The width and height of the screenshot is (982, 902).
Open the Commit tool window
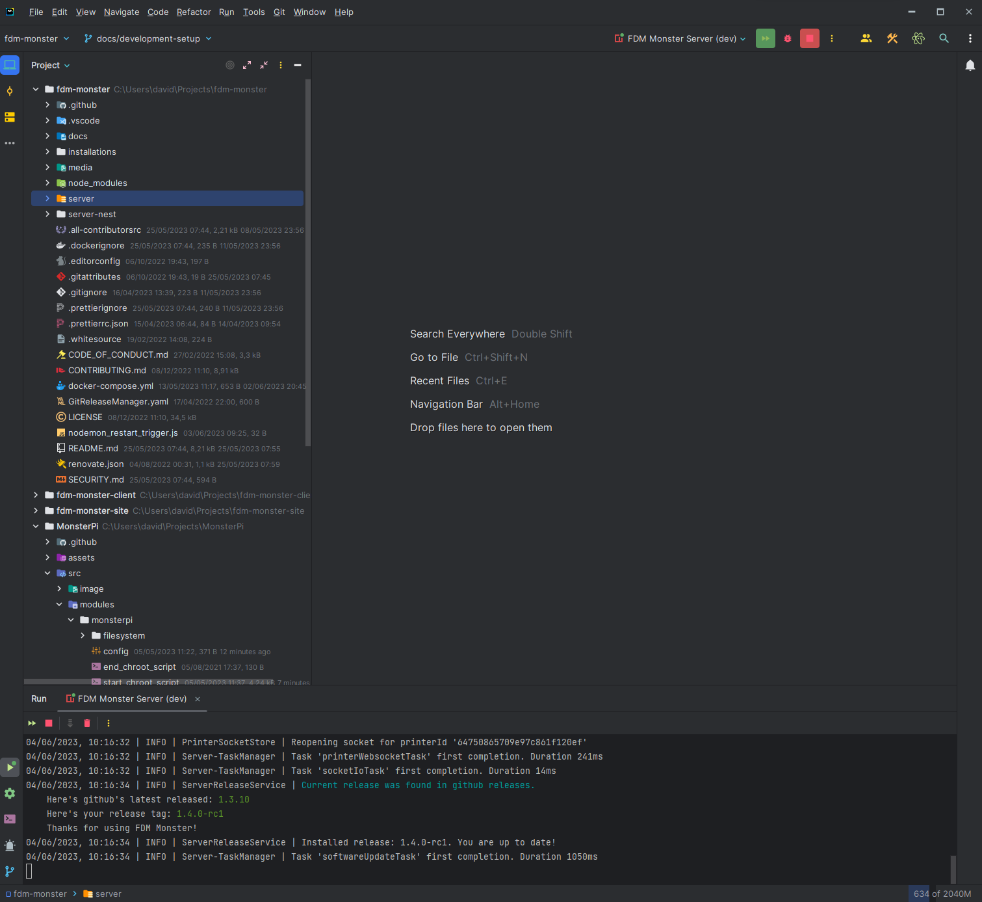[x=10, y=91]
